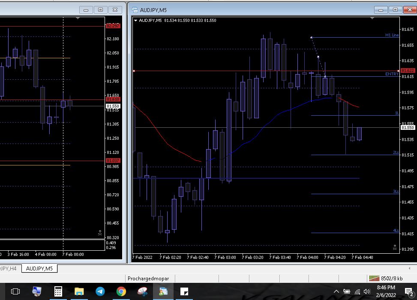Open File Explorer from the taskbar

[x=79, y=291]
